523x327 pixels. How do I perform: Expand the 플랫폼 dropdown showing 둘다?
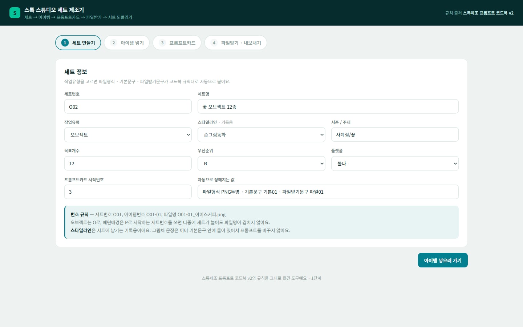click(395, 163)
